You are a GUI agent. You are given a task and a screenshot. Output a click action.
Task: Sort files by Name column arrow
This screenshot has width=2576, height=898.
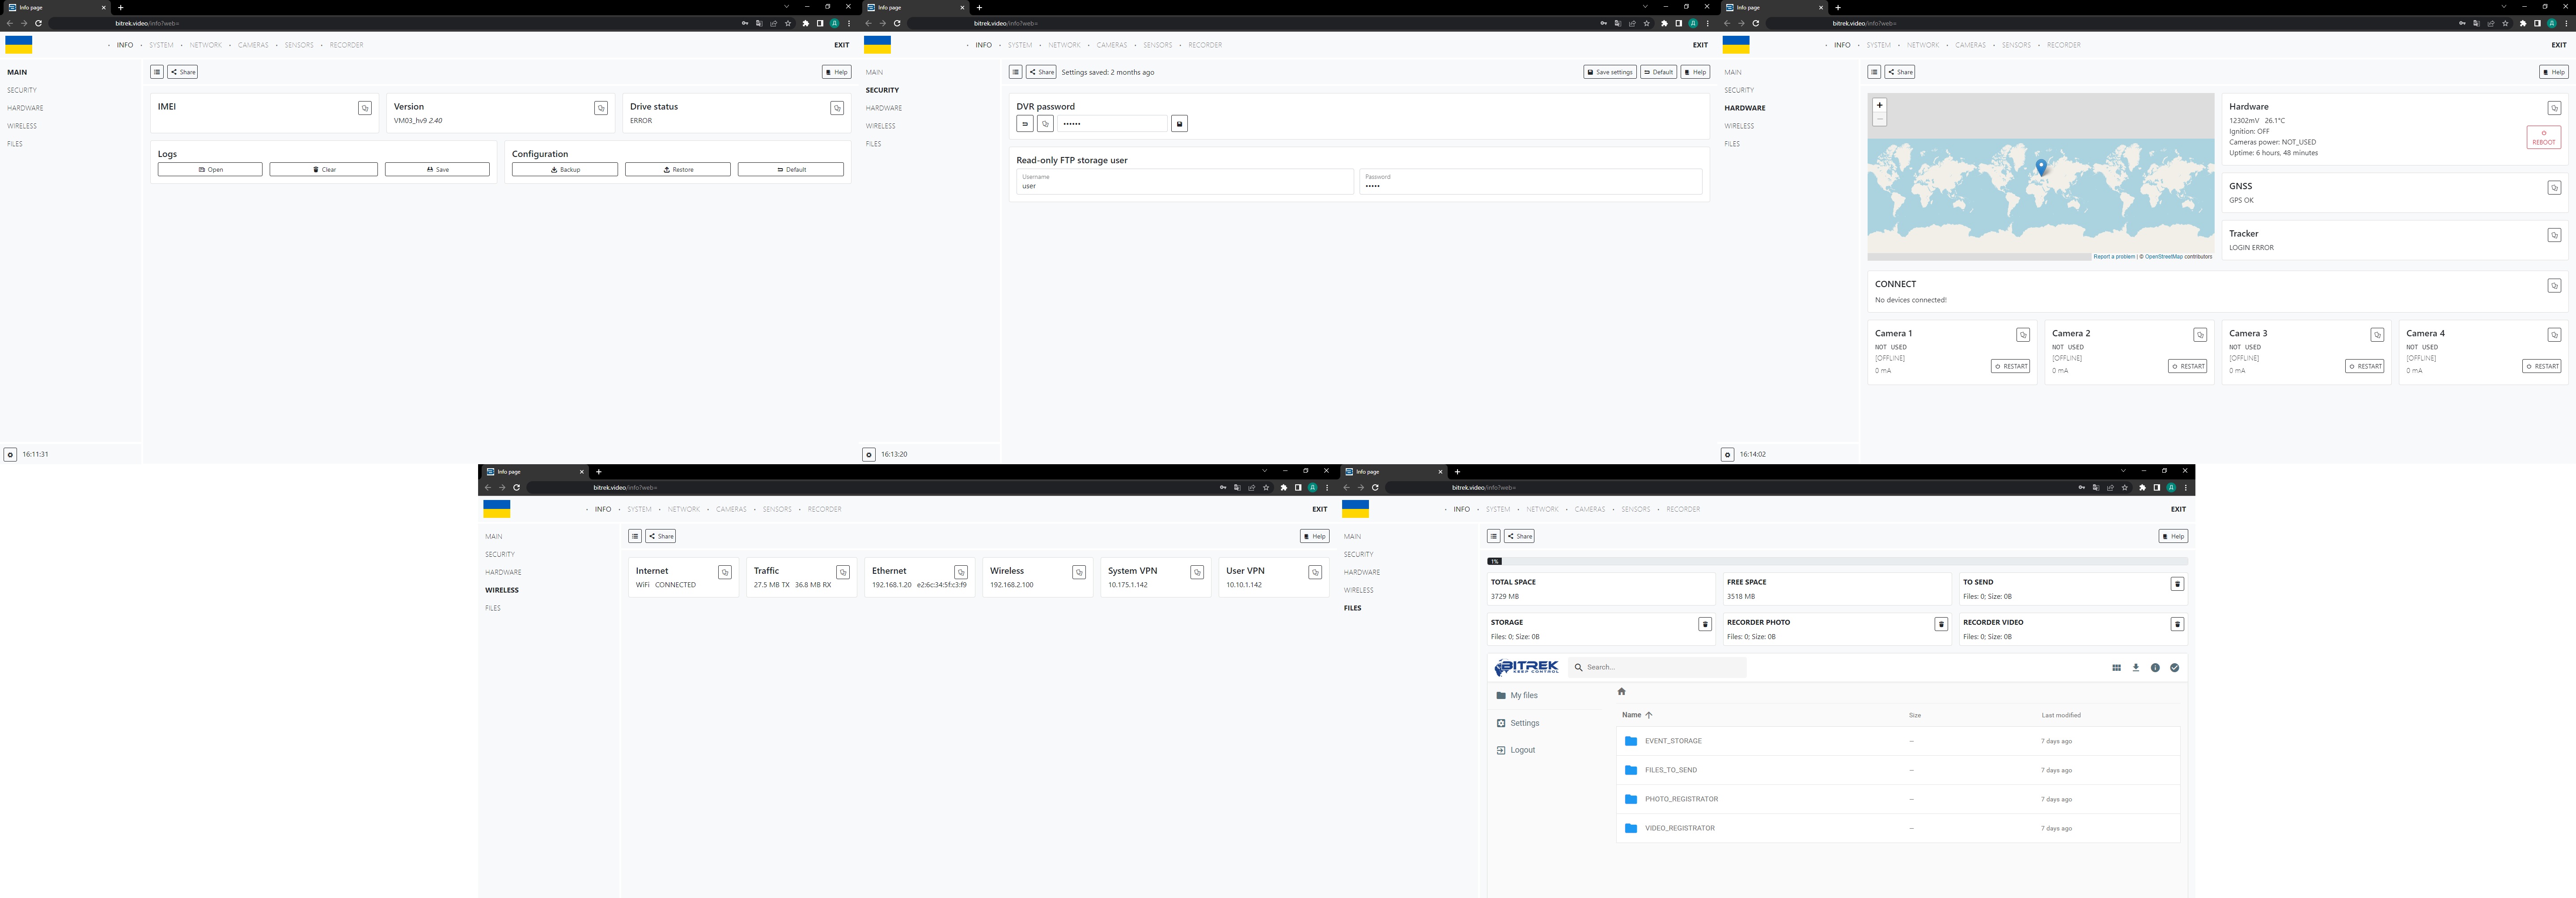pyautogui.click(x=1648, y=715)
